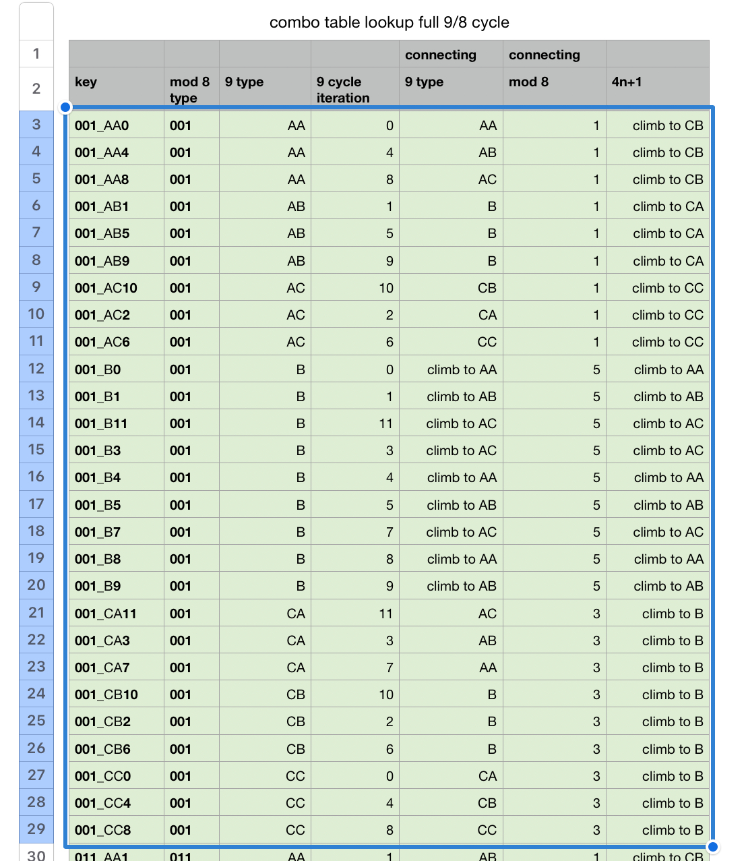Select the cell containing key 001_AA0

pos(116,125)
